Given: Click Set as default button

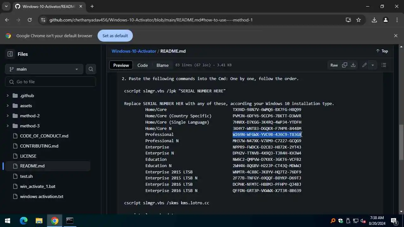Looking at the screenshot, I should pos(115,36).
